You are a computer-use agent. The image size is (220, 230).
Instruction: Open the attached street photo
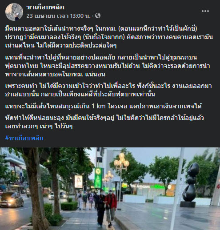pos(110,189)
